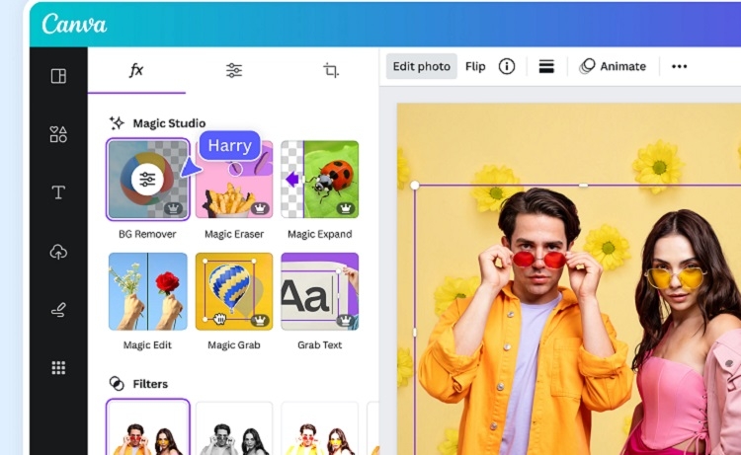Select the Magic Eraser tool thumbnail
Viewport: 741px width, 455px height.
click(x=234, y=180)
